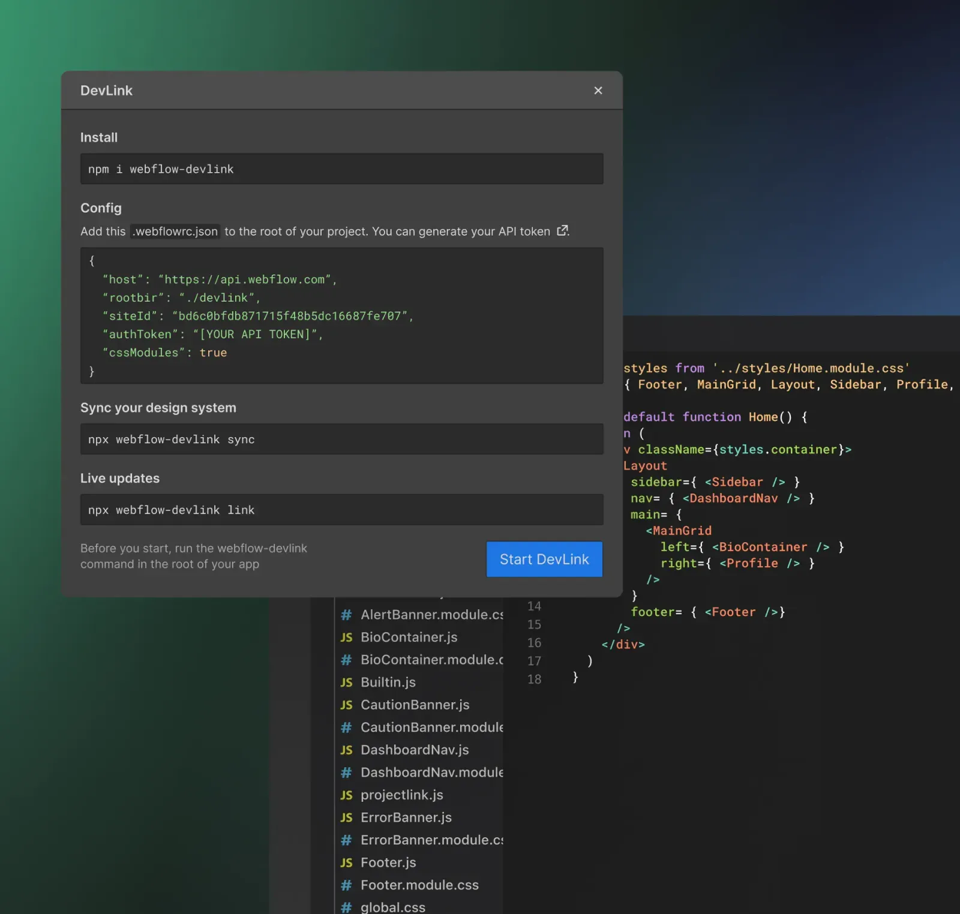Open projectlink.js file
Screen dimensions: 960x914
401,795
